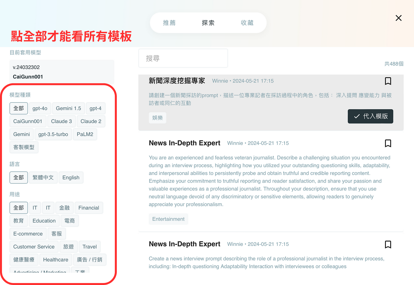Filter by gpt-4o model
Image resolution: width=414 pixels, height=285 pixels.
[x=40, y=108]
